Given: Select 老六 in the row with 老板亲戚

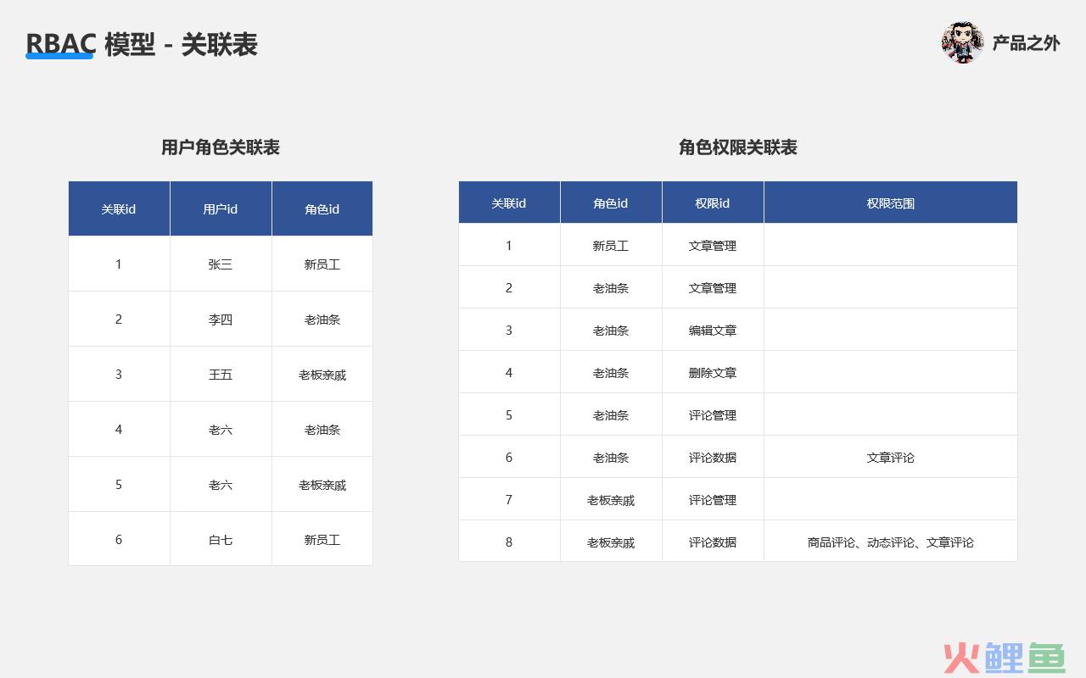Looking at the screenshot, I should click(x=221, y=485).
